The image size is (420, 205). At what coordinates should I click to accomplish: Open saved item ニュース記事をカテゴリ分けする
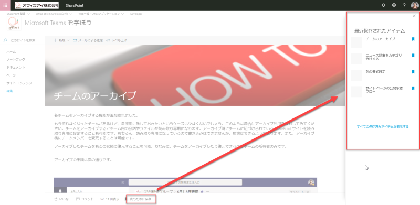pos(384,57)
